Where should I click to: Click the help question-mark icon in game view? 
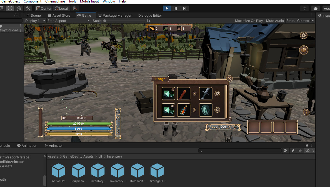[306, 112]
